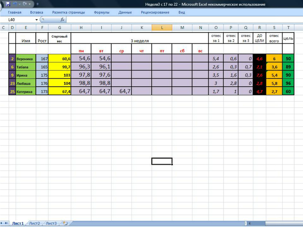Viewport: 303px width, 227px height.
Task: Click the Insert Function fx icon
Action: coord(62,20)
